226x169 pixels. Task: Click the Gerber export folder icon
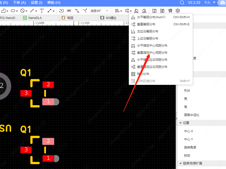point(154,11)
